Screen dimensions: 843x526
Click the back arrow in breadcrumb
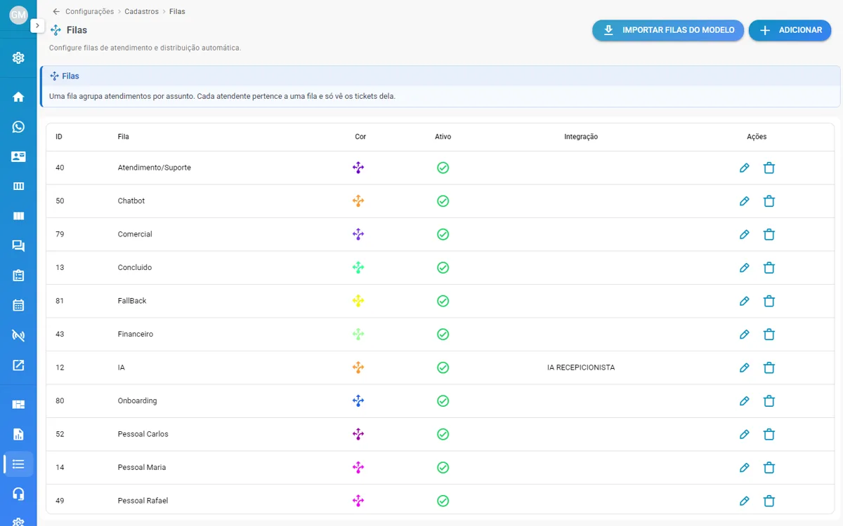(x=56, y=11)
